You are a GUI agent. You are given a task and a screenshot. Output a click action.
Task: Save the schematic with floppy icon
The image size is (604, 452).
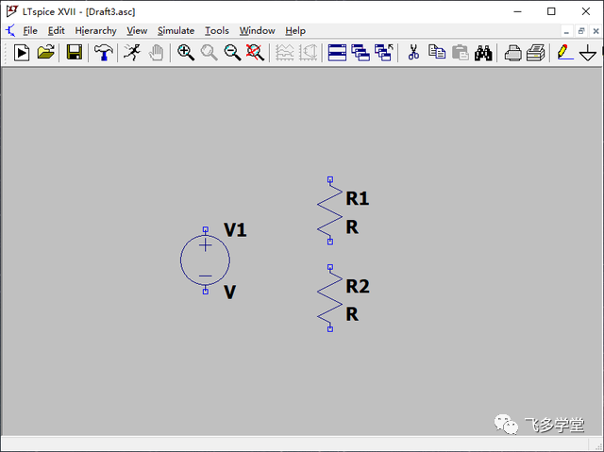tap(75, 52)
